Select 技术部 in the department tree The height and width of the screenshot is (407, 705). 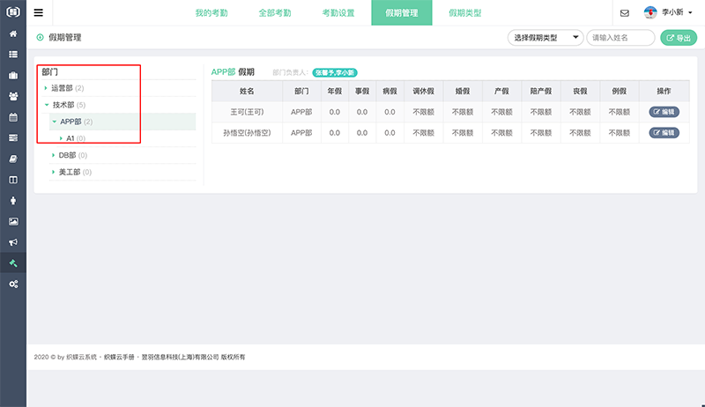coord(63,105)
